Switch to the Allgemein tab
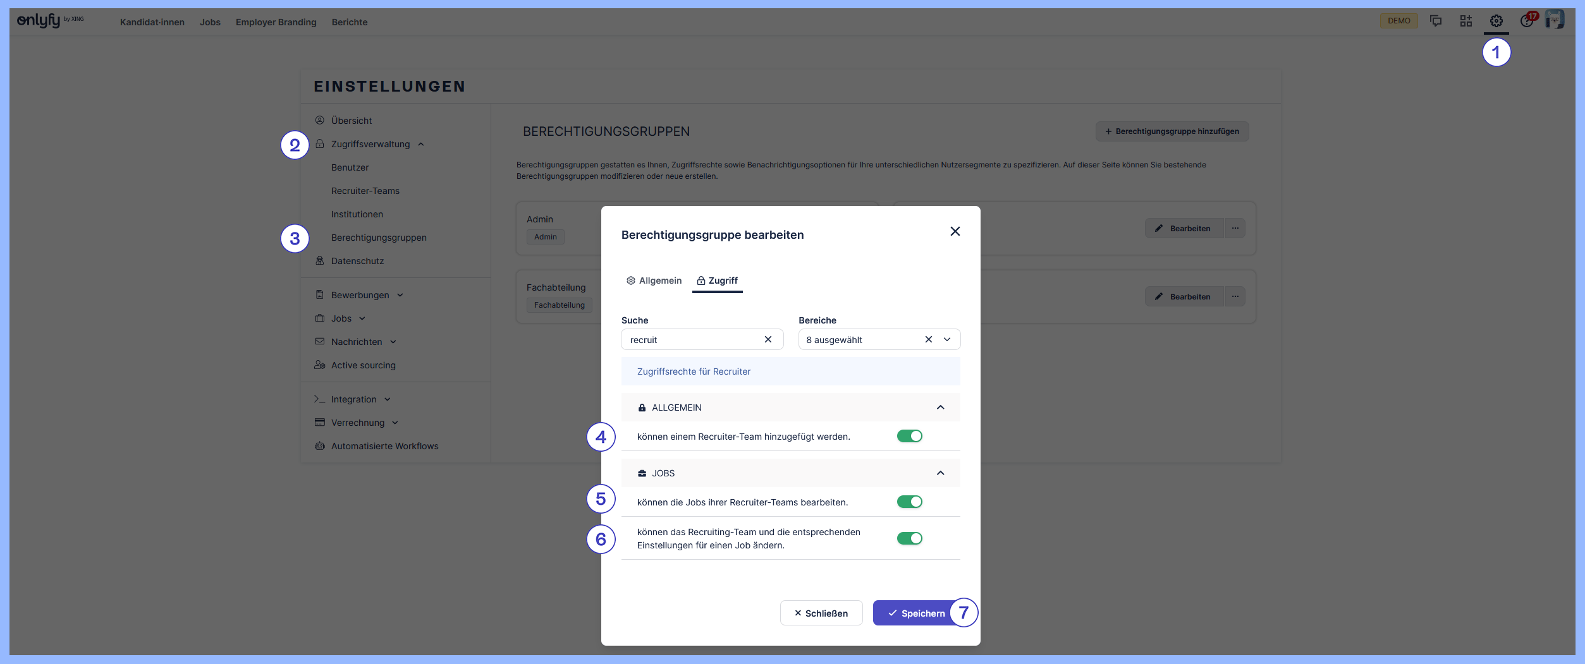The height and width of the screenshot is (664, 1585). 654,281
